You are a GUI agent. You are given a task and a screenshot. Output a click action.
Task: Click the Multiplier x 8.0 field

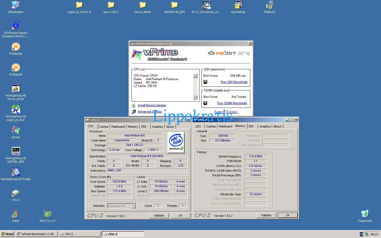tap(120, 186)
